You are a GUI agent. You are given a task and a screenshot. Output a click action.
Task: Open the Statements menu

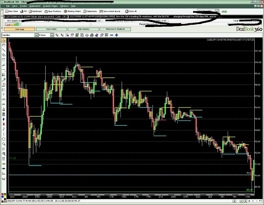click(x=35, y=6)
